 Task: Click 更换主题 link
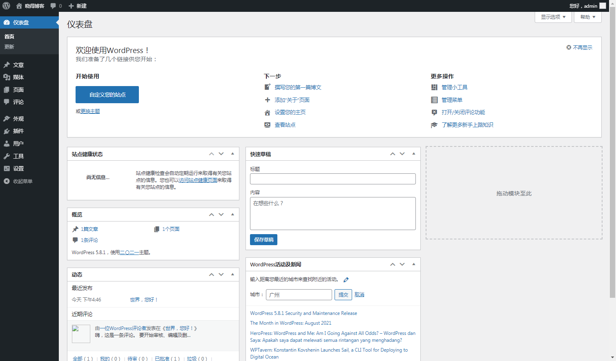(x=90, y=111)
